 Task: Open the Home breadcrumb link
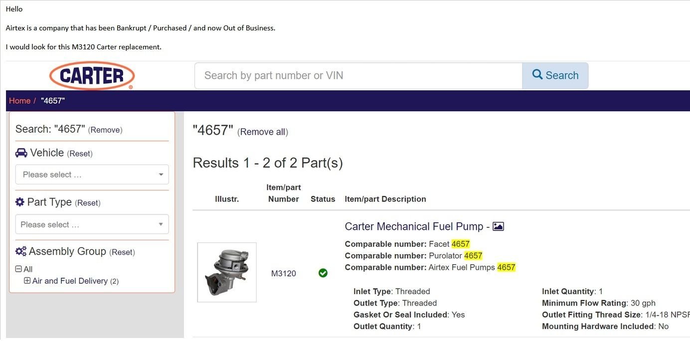(x=19, y=101)
